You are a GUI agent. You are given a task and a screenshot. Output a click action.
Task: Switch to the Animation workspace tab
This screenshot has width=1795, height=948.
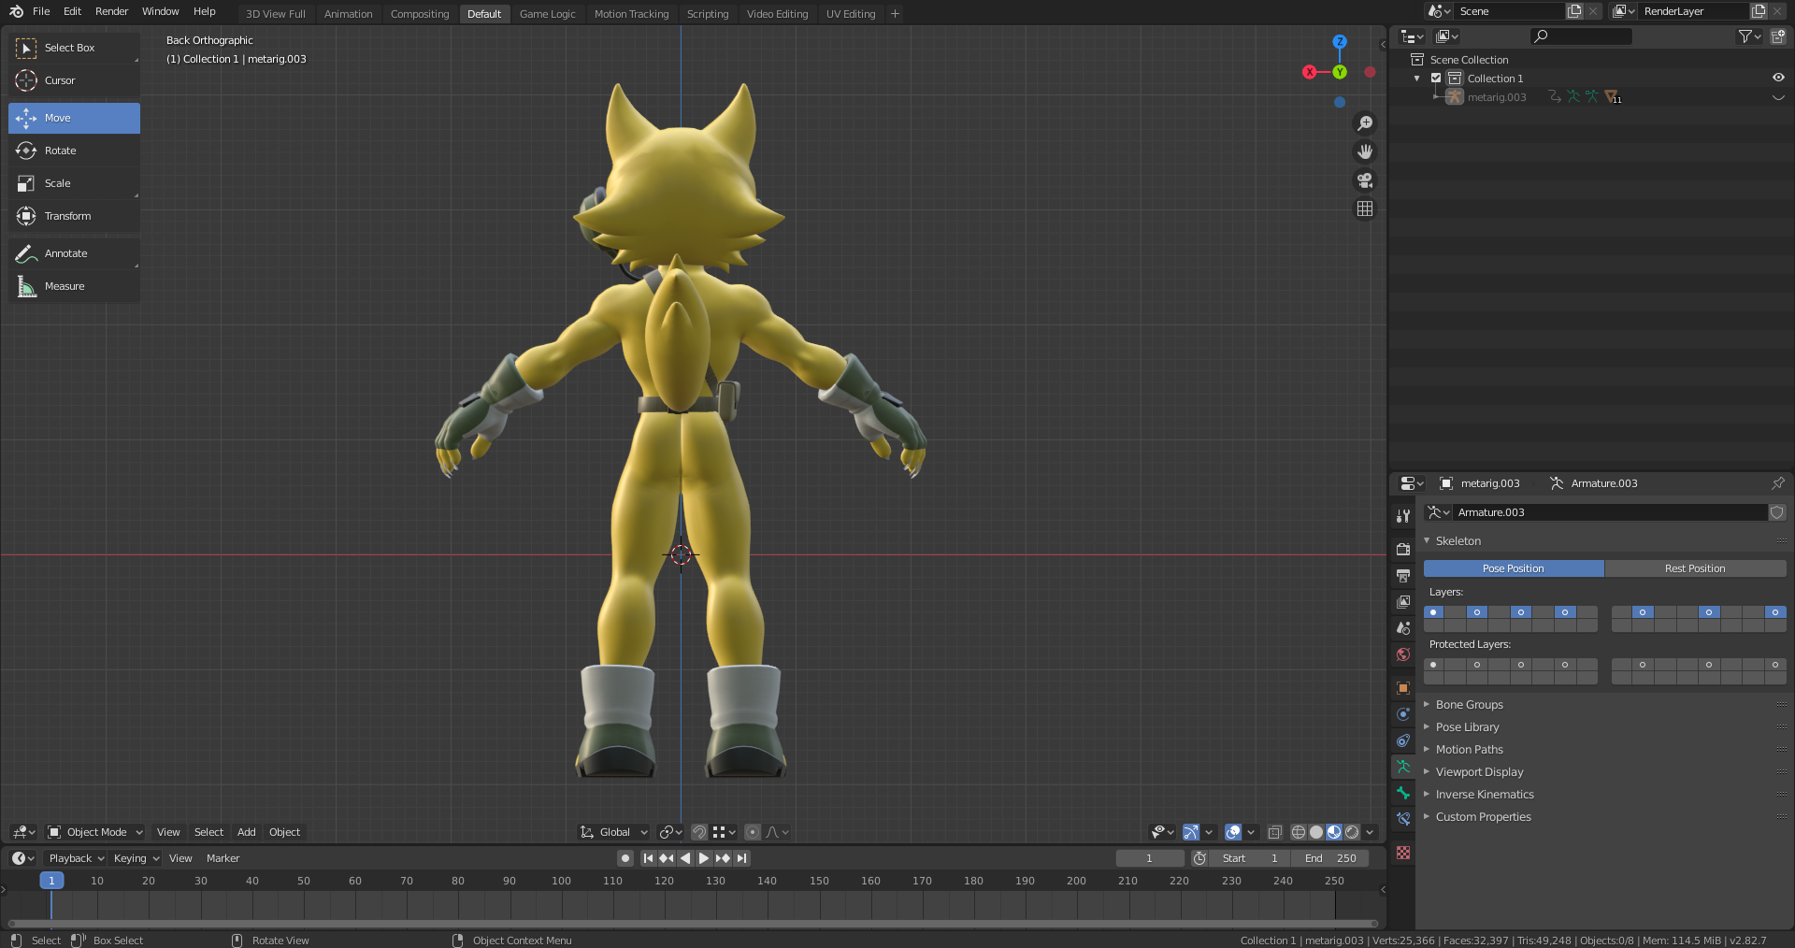[x=348, y=14]
